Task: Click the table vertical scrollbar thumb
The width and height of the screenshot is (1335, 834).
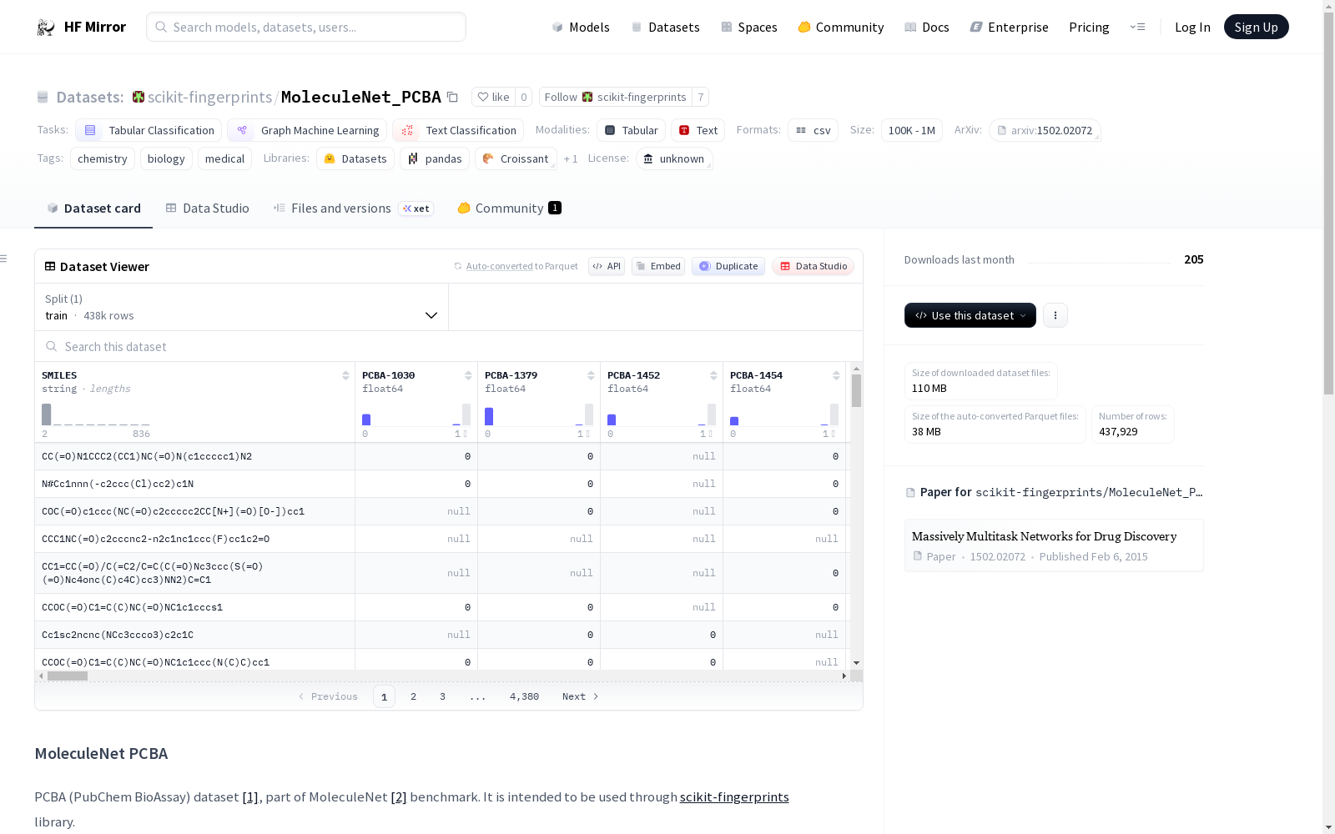Action: point(856,390)
